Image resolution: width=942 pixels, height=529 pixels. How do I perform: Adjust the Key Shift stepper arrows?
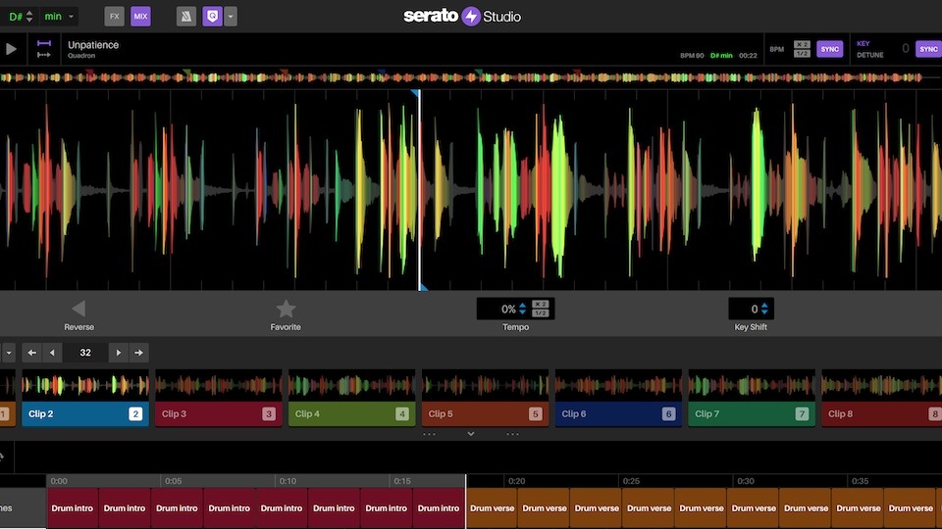click(x=764, y=309)
